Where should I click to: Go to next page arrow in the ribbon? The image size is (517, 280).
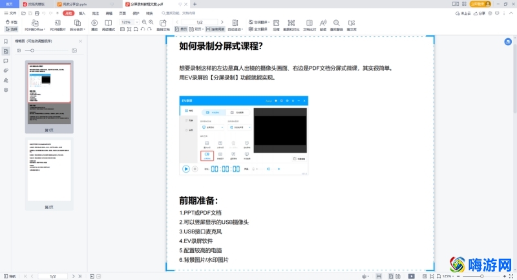(222, 22)
